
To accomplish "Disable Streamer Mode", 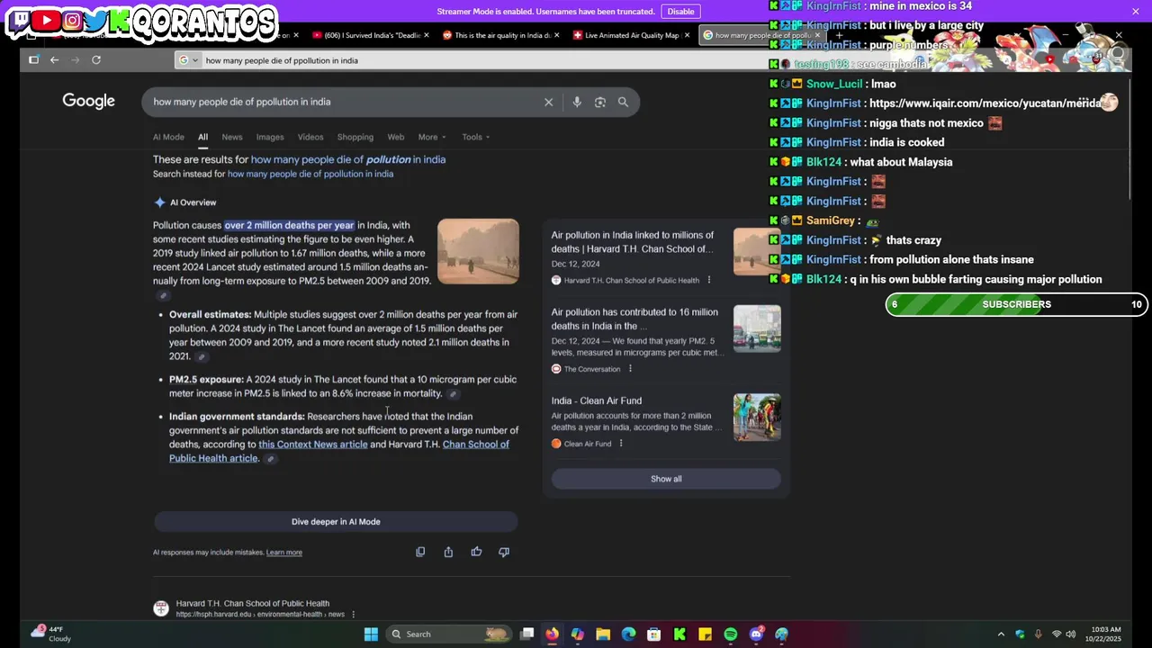I will [x=680, y=11].
